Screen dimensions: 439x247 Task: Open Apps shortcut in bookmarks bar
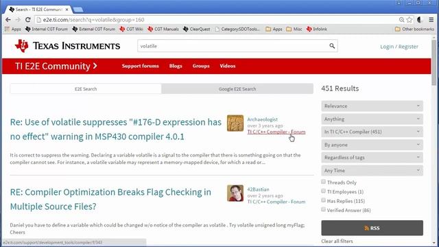pos(12,29)
